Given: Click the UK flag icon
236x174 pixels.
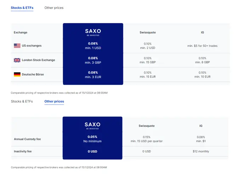Looking at the screenshot, I should [x=17, y=60].
